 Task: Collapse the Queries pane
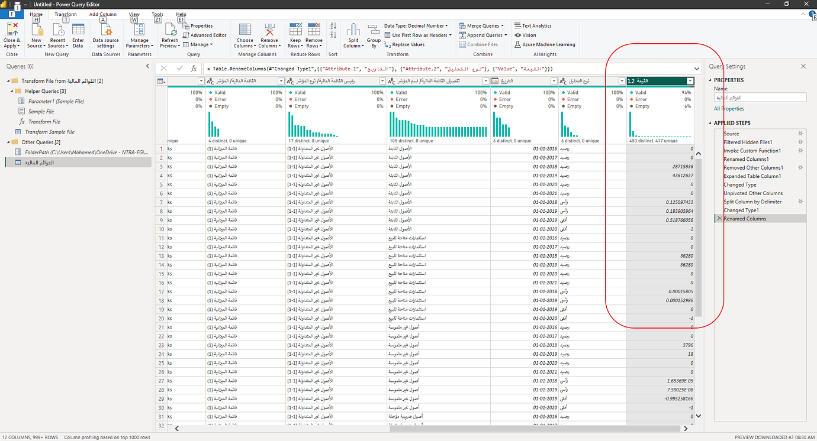pyautogui.click(x=147, y=66)
